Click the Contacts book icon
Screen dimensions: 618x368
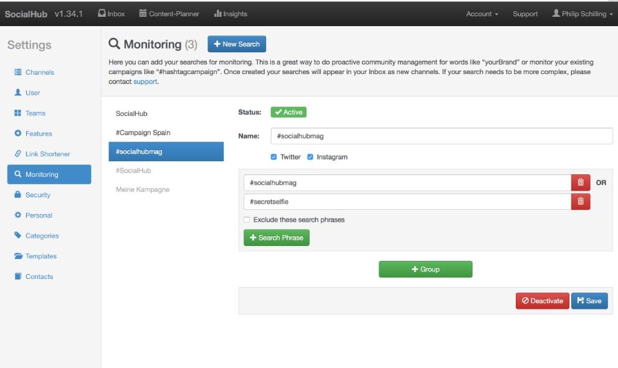17,276
